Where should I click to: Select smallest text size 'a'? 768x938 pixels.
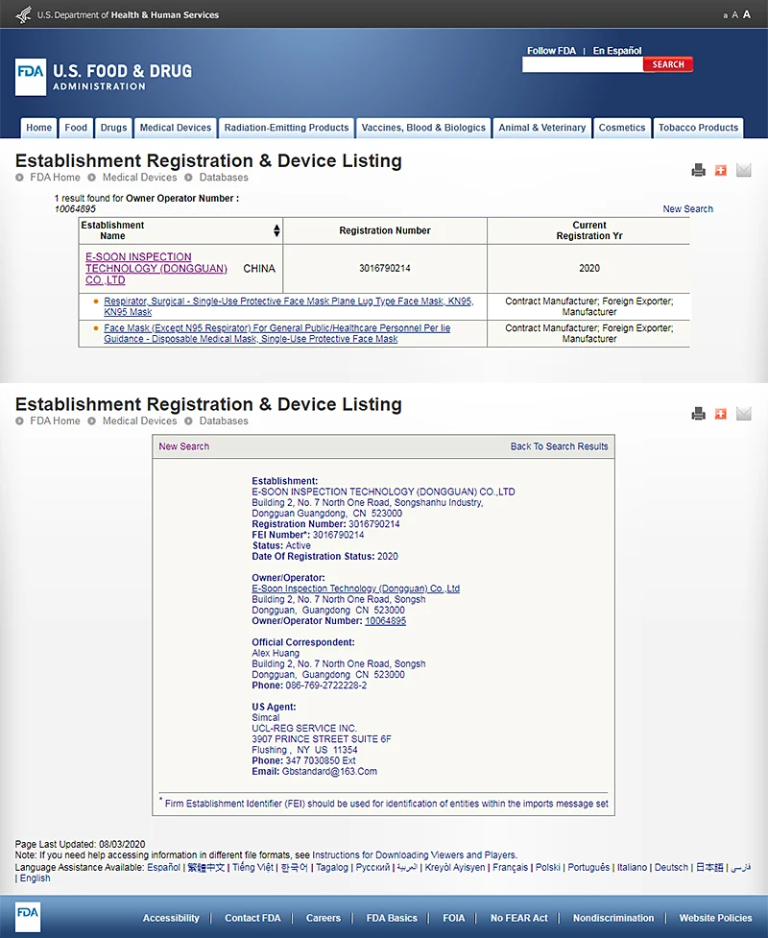(x=726, y=15)
